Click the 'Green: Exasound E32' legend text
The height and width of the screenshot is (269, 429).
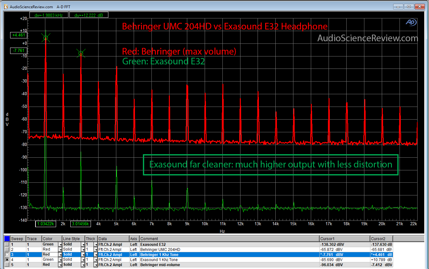163,61
